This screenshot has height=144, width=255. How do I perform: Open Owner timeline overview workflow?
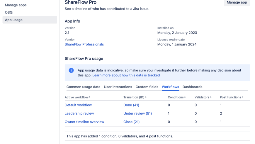pyautogui.click(x=84, y=122)
